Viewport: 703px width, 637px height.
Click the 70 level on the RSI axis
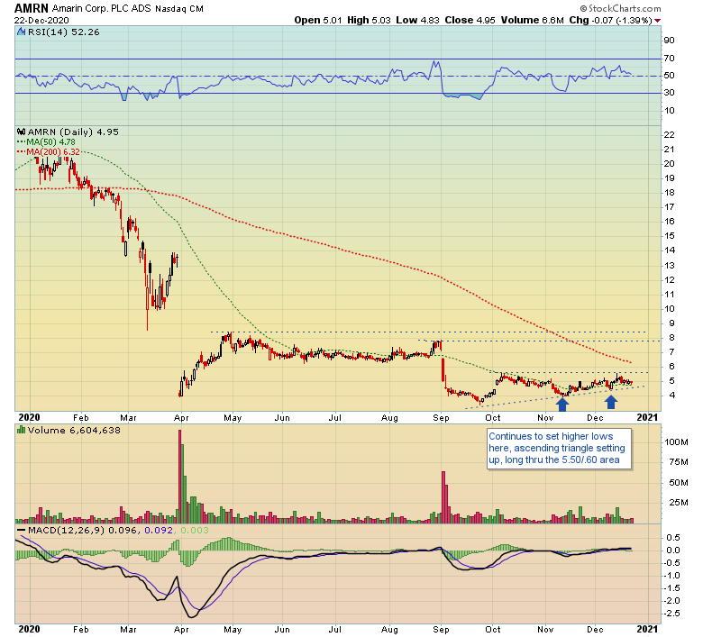point(669,59)
